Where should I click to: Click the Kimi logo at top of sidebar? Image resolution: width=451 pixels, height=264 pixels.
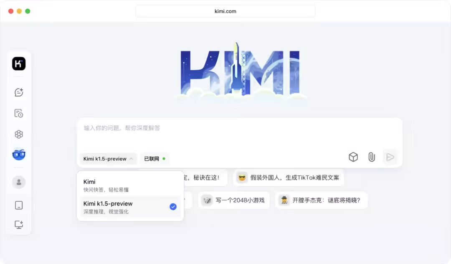[18, 63]
